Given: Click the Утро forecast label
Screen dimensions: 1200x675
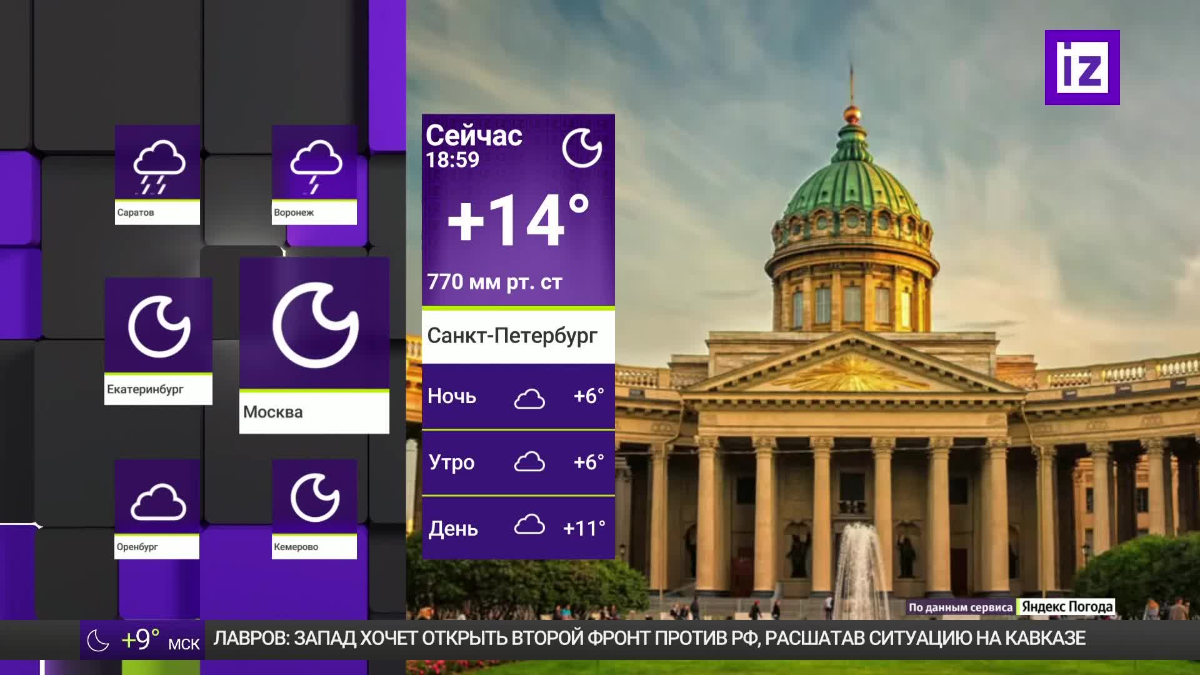Looking at the screenshot, I should [452, 462].
